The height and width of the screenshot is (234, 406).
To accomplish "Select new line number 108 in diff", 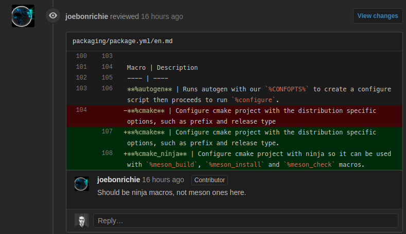I will pos(107,153).
